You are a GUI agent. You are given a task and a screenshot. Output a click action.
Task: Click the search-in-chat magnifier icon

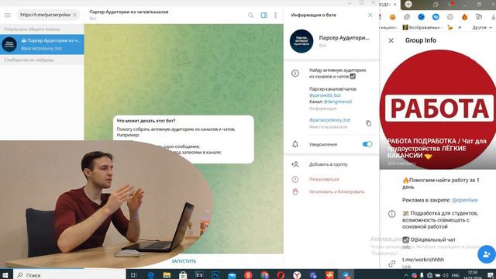click(250, 15)
